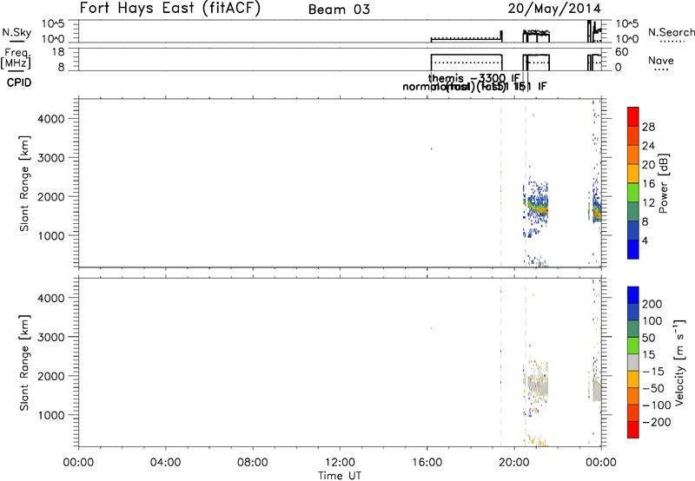695x481 pixels.
Task: Click the frequency trace block between 16:00 and 19:30
Action: 467,62
